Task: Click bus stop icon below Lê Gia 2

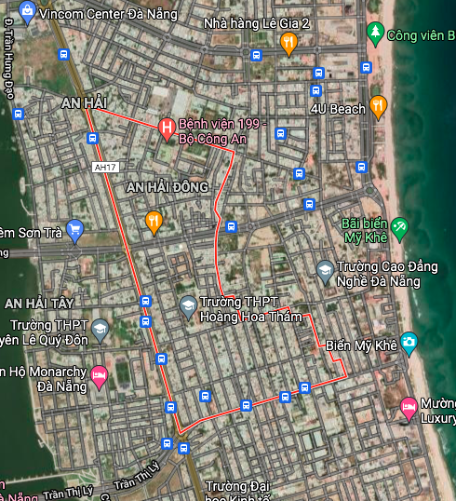Action: click(x=256, y=55)
